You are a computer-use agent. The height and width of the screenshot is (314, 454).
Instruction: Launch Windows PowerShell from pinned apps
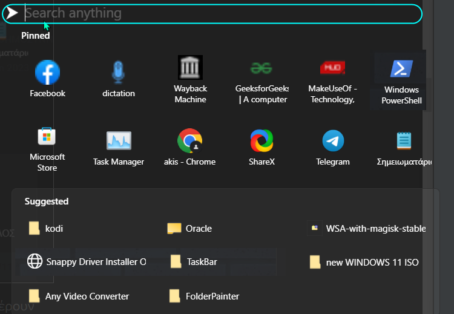click(x=401, y=68)
